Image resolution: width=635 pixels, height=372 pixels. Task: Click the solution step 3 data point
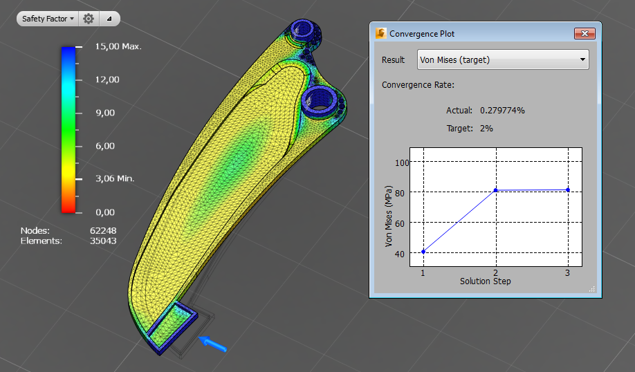coord(568,190)
